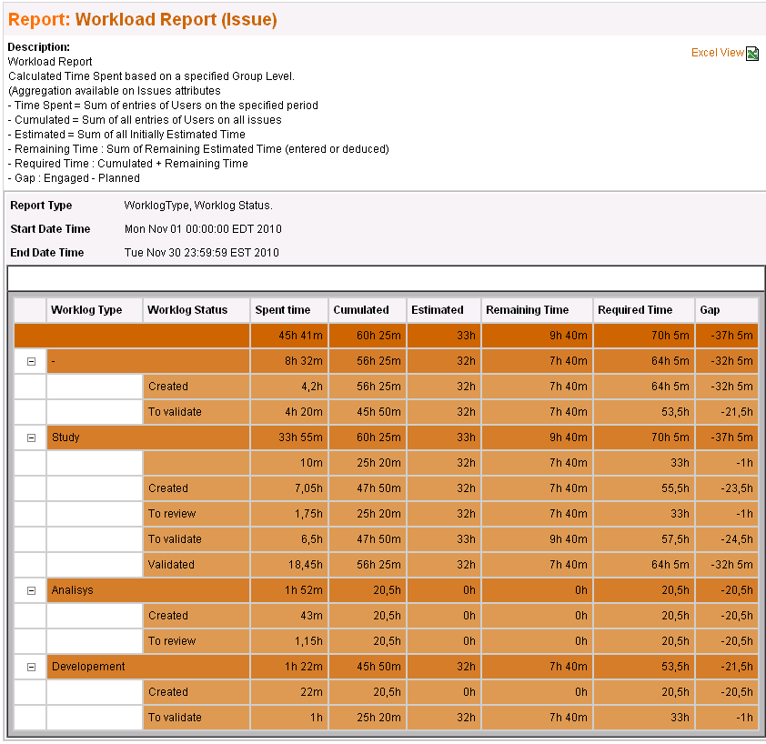
Task: Open the Excel View link
Action: coord(717,53)
